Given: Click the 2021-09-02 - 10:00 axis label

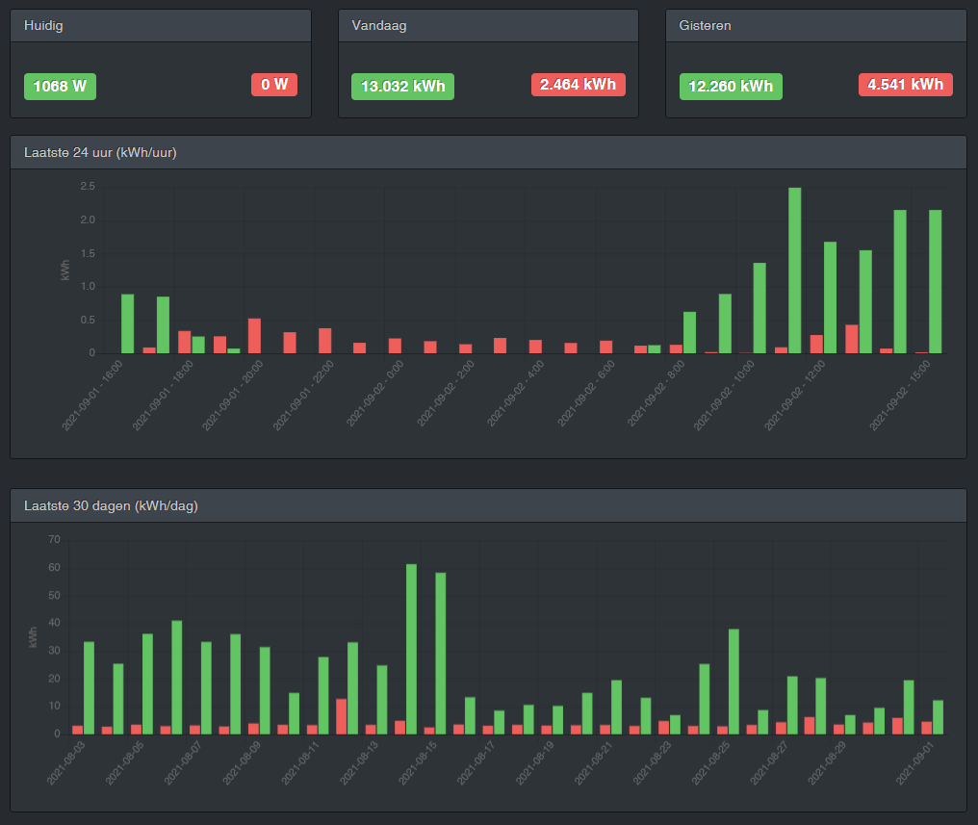Looking at the screenshot, I should (724, 396).
